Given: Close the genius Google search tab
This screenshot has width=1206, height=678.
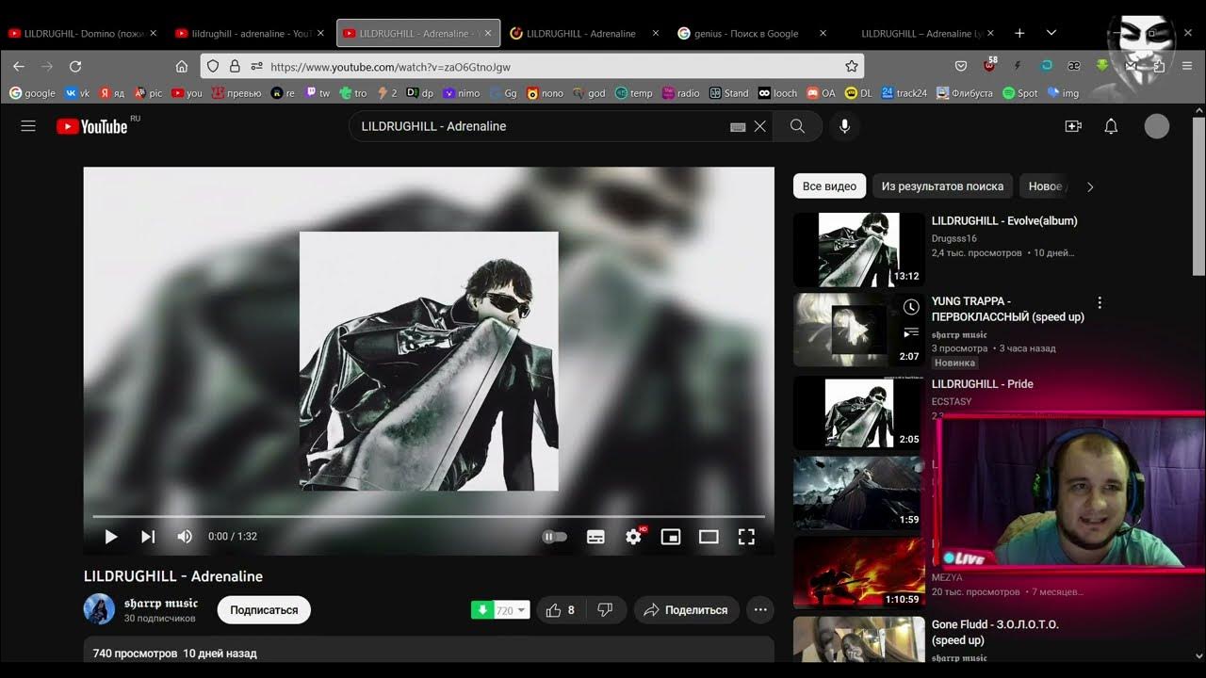Looking at the screenshot, I should coord(823,33).
